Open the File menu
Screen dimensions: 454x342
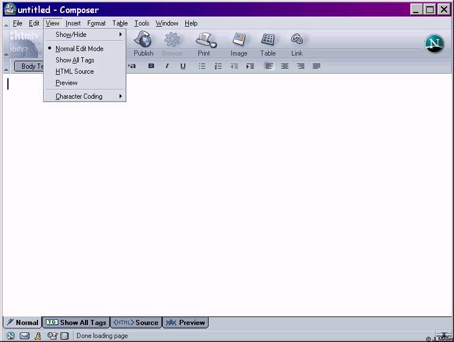pos(18,23)
